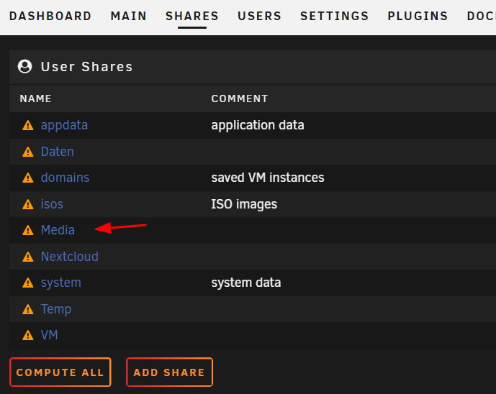Image resolution: width=496 pixels, height=394 pixels.
Task: Click the Name column header
Action: 35,98
